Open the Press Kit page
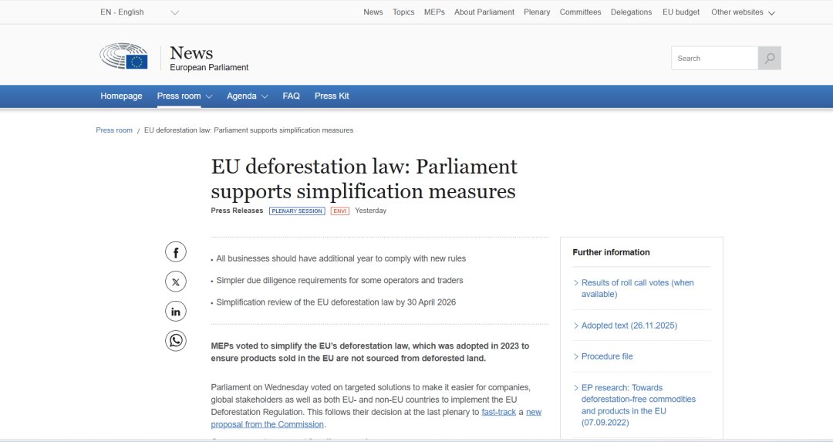This screenshot has width=833, height=442. coord(332,96)
